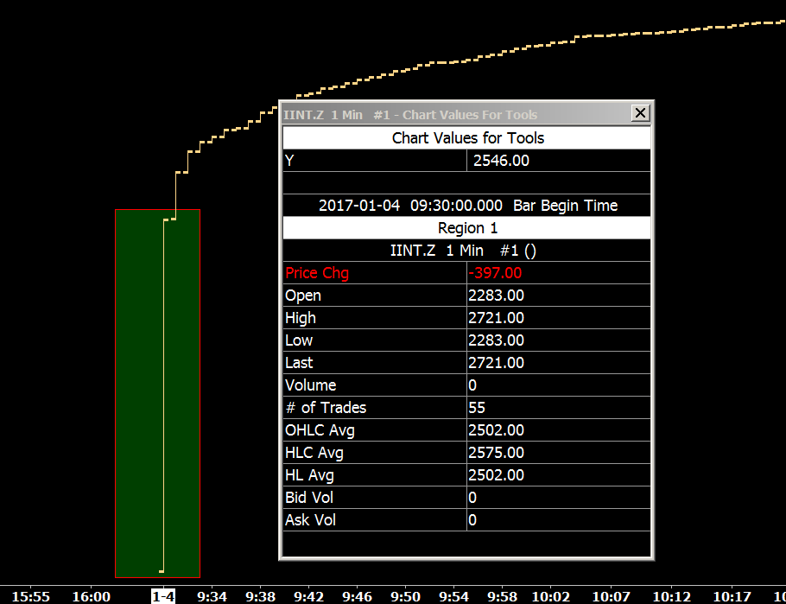Select the Last price row
This screenshot has width=786, height=604.
pyautogui.click(x=466, y=363)
